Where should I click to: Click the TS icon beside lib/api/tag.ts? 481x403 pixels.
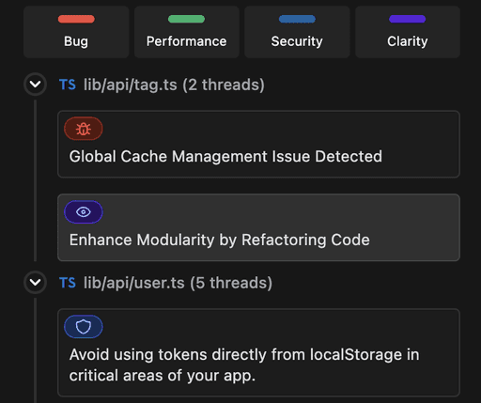click(68, 85)
